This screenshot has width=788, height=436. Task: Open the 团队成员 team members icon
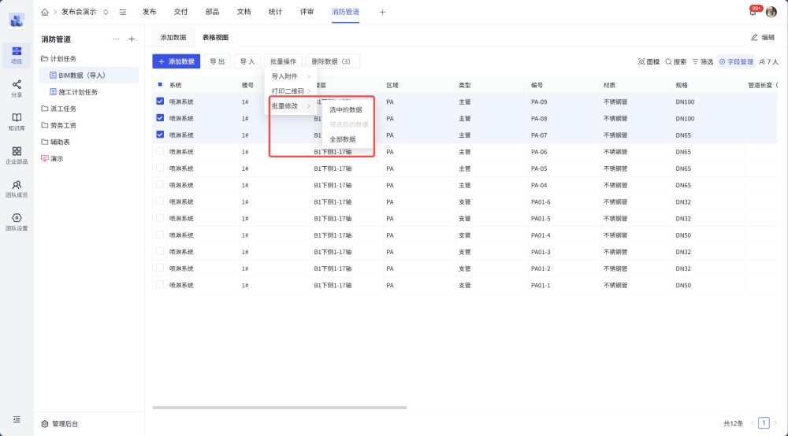pos(17,188)
